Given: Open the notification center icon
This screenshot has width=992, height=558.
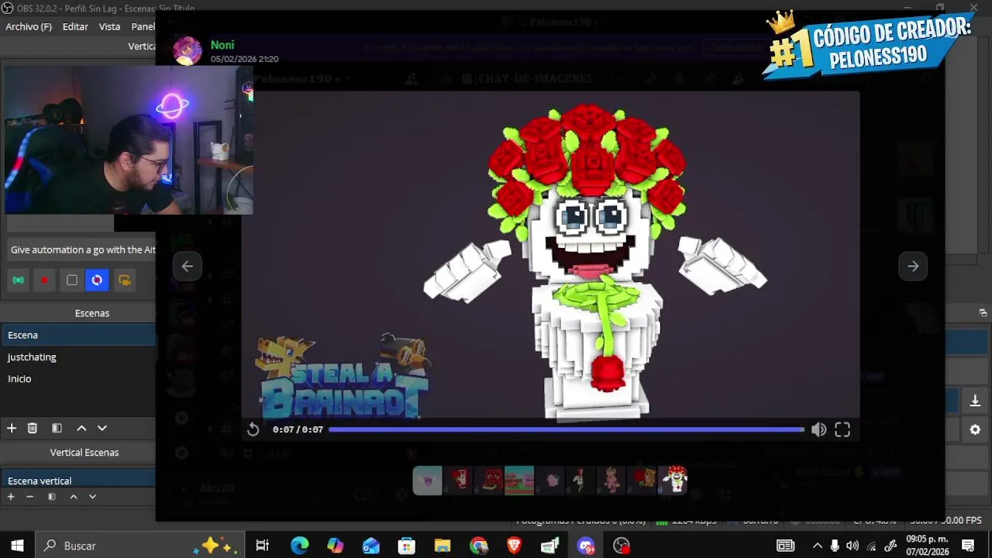Looking at the screenshot, I should coord(968,546).
